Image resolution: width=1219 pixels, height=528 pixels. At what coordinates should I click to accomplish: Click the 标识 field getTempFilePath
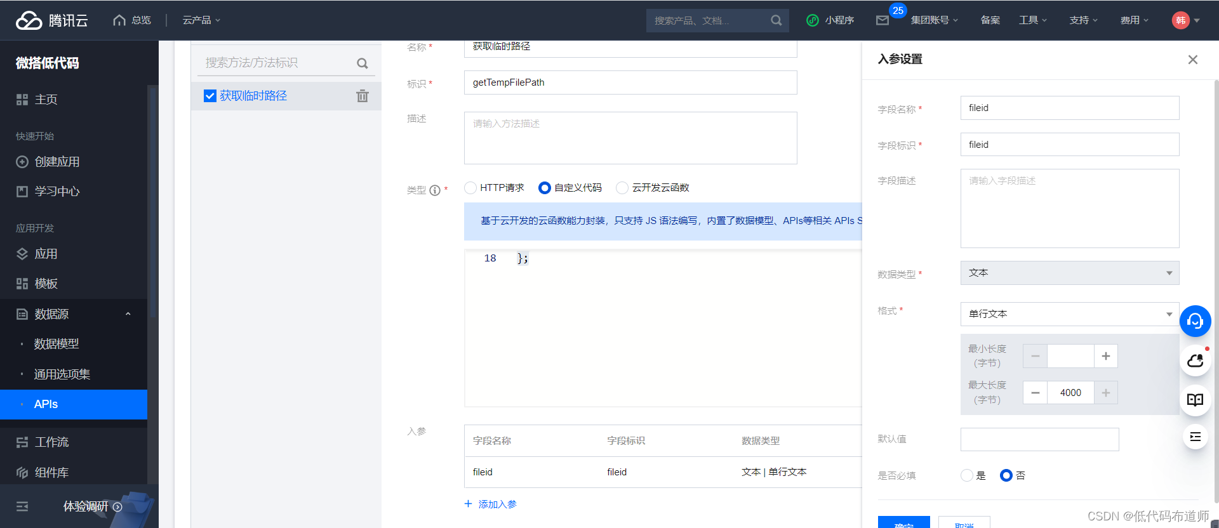[x=630, y=82]
